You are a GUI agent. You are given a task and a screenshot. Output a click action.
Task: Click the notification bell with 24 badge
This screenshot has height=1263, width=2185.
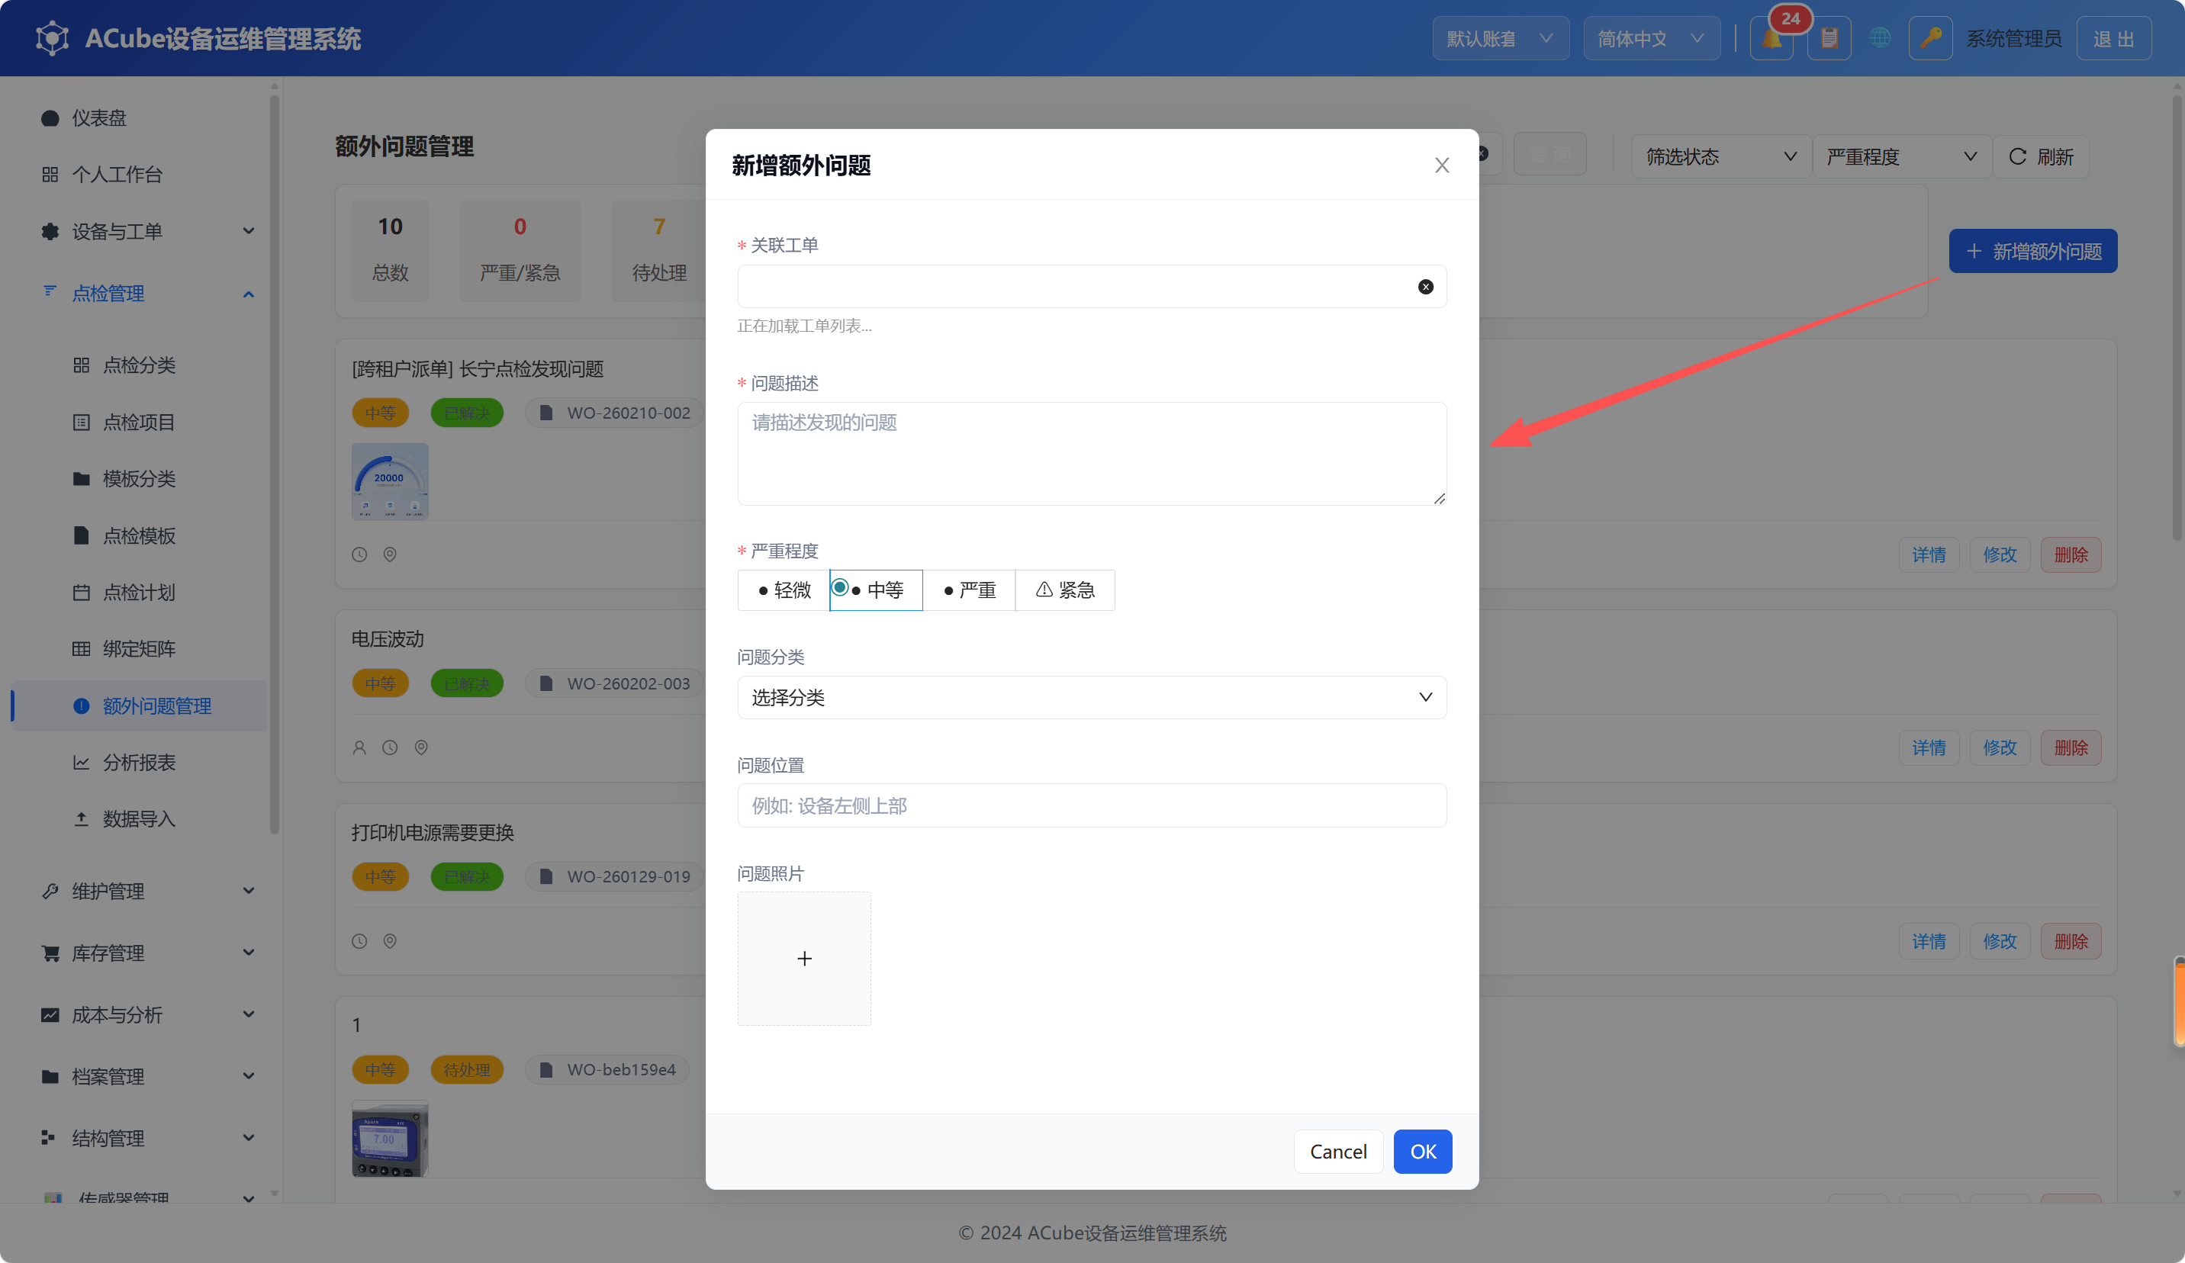1771,38
